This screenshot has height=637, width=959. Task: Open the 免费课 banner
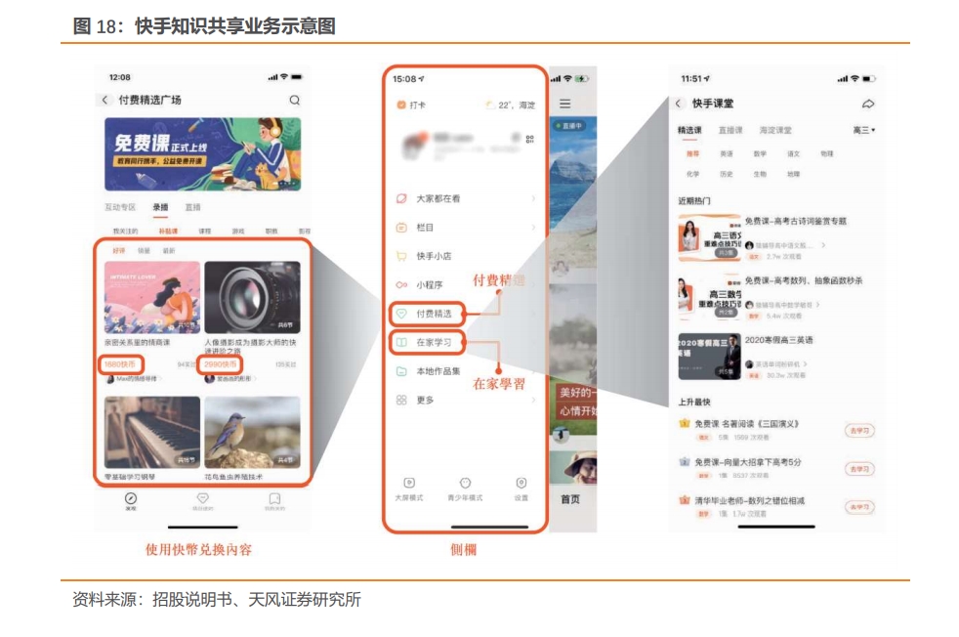pos(202,154)
